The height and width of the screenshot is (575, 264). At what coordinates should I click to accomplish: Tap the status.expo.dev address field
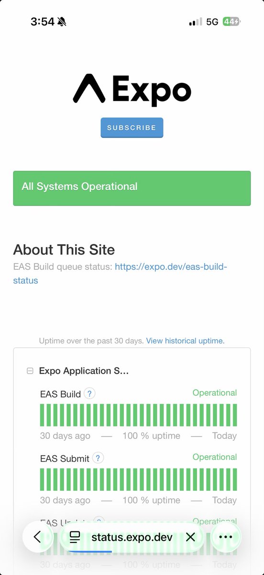pyautogui.click(x=132, y=537)
